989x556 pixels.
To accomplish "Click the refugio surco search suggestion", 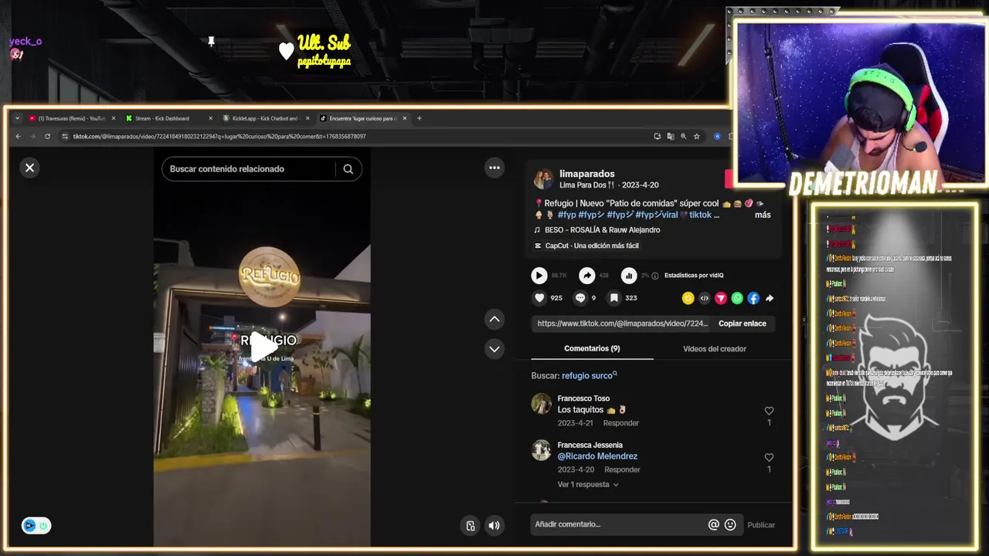I will pos(589,376).
